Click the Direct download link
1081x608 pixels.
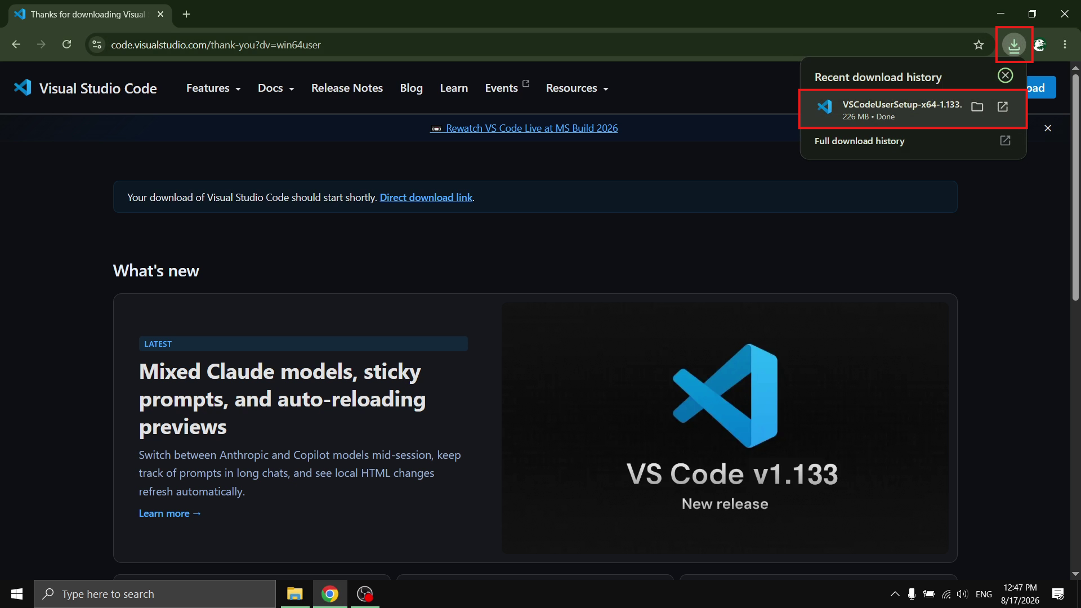point(426,198)
